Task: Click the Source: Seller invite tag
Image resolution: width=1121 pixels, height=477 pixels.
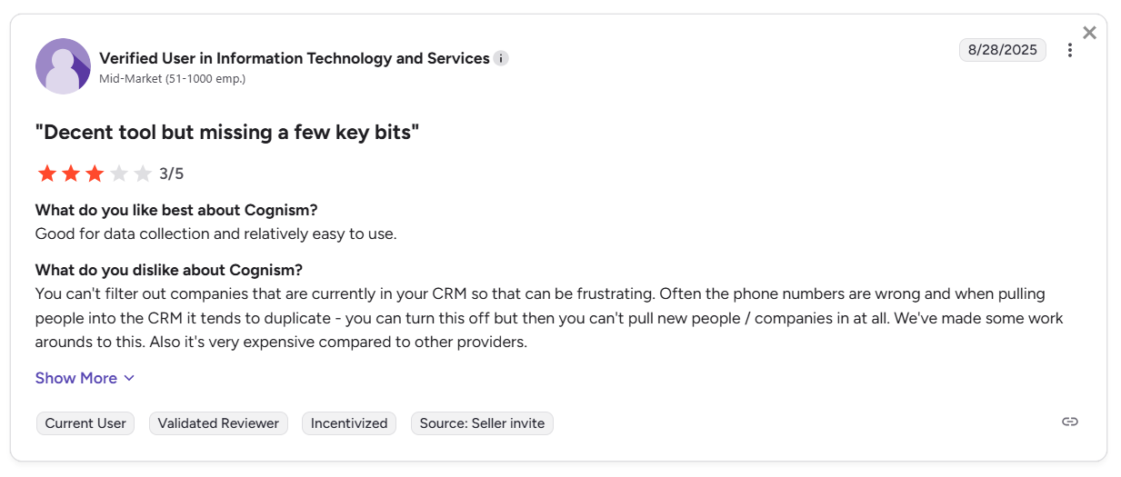Action: tap(482, 423)
